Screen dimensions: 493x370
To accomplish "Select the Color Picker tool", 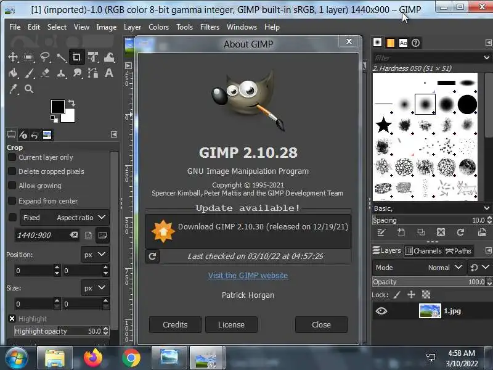I will (x=13, y=89).
